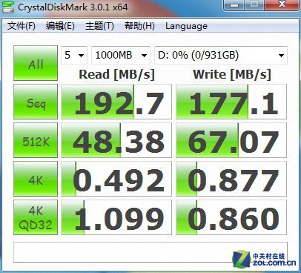
Task: Open the D: drive selection dropdown
Action: (x=221, y=55)
